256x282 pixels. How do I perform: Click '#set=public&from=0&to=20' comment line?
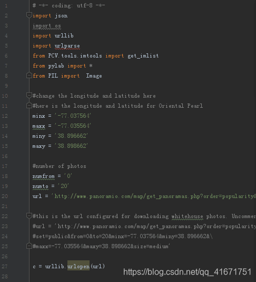point(123,236)
